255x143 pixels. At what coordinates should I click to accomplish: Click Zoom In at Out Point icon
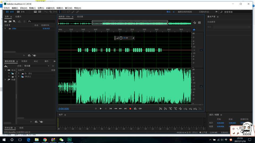pos(190,109)
